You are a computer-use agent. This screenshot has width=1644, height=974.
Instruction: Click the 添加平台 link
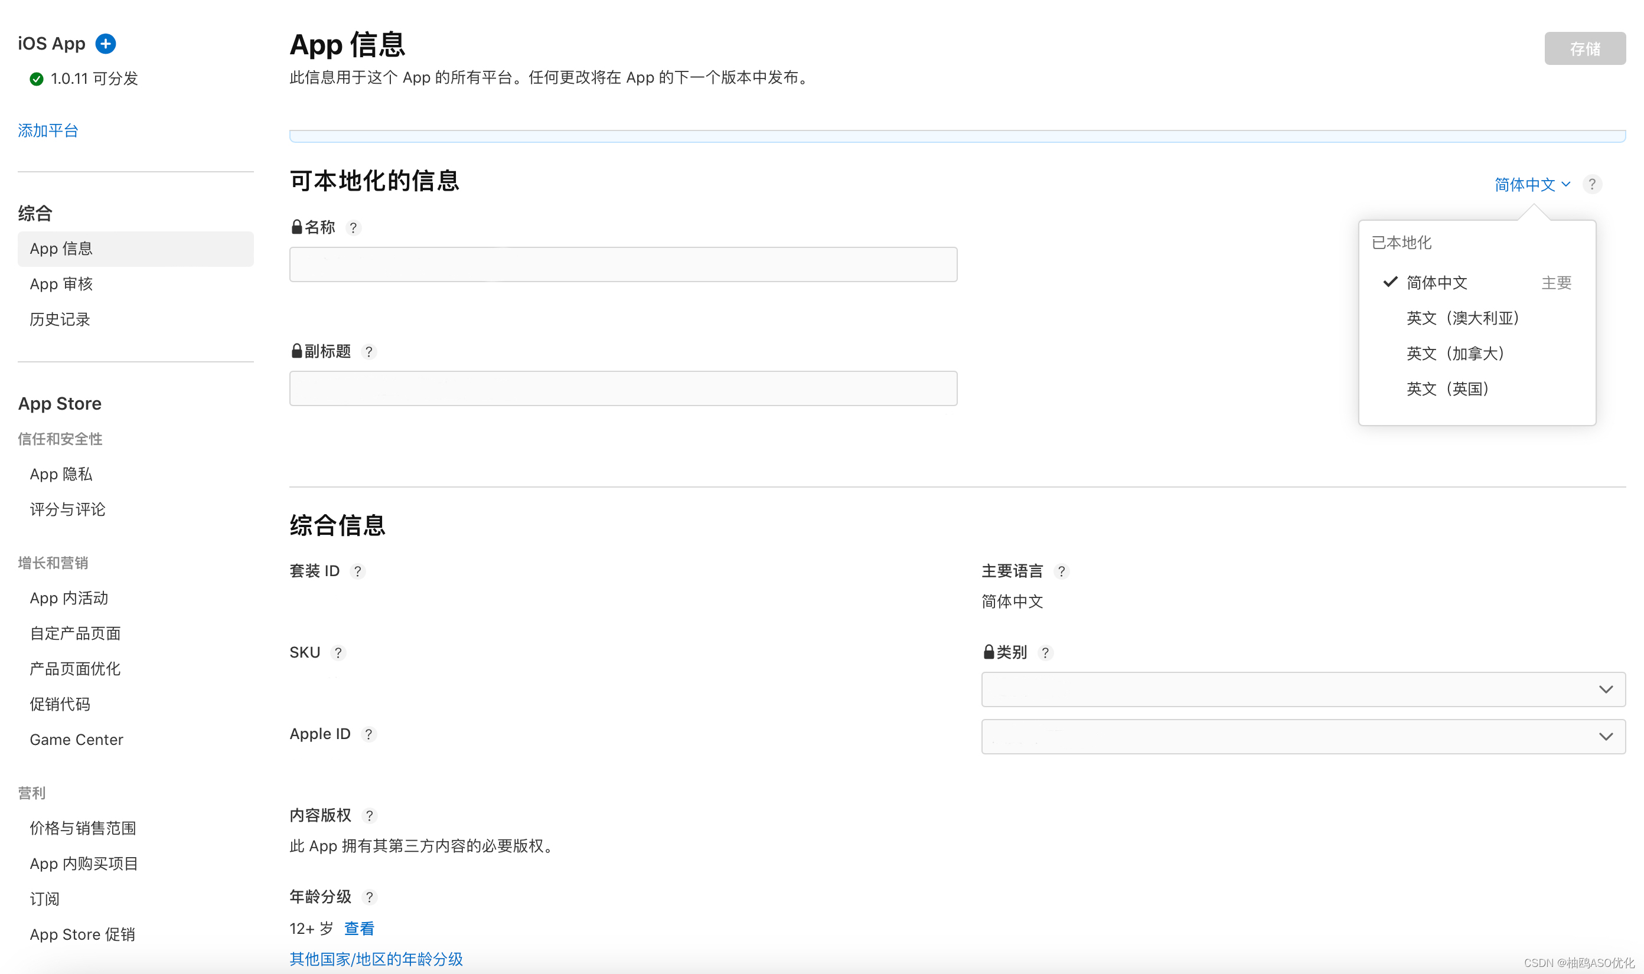[48, 130]
